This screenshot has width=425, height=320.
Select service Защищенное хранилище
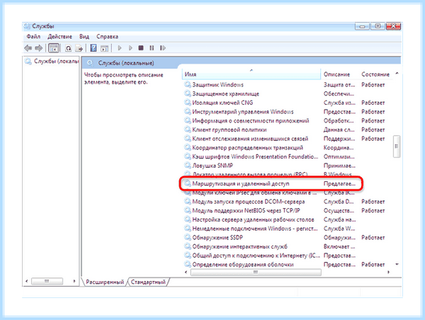click(225, 93)
